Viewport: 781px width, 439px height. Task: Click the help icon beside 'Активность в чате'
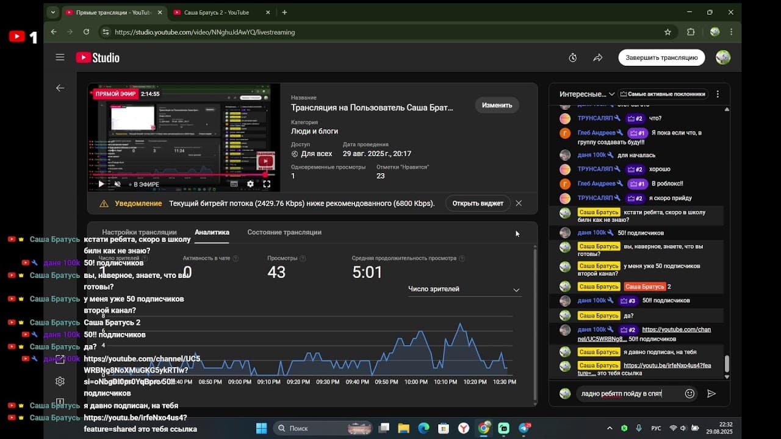(x=236, y=259)
